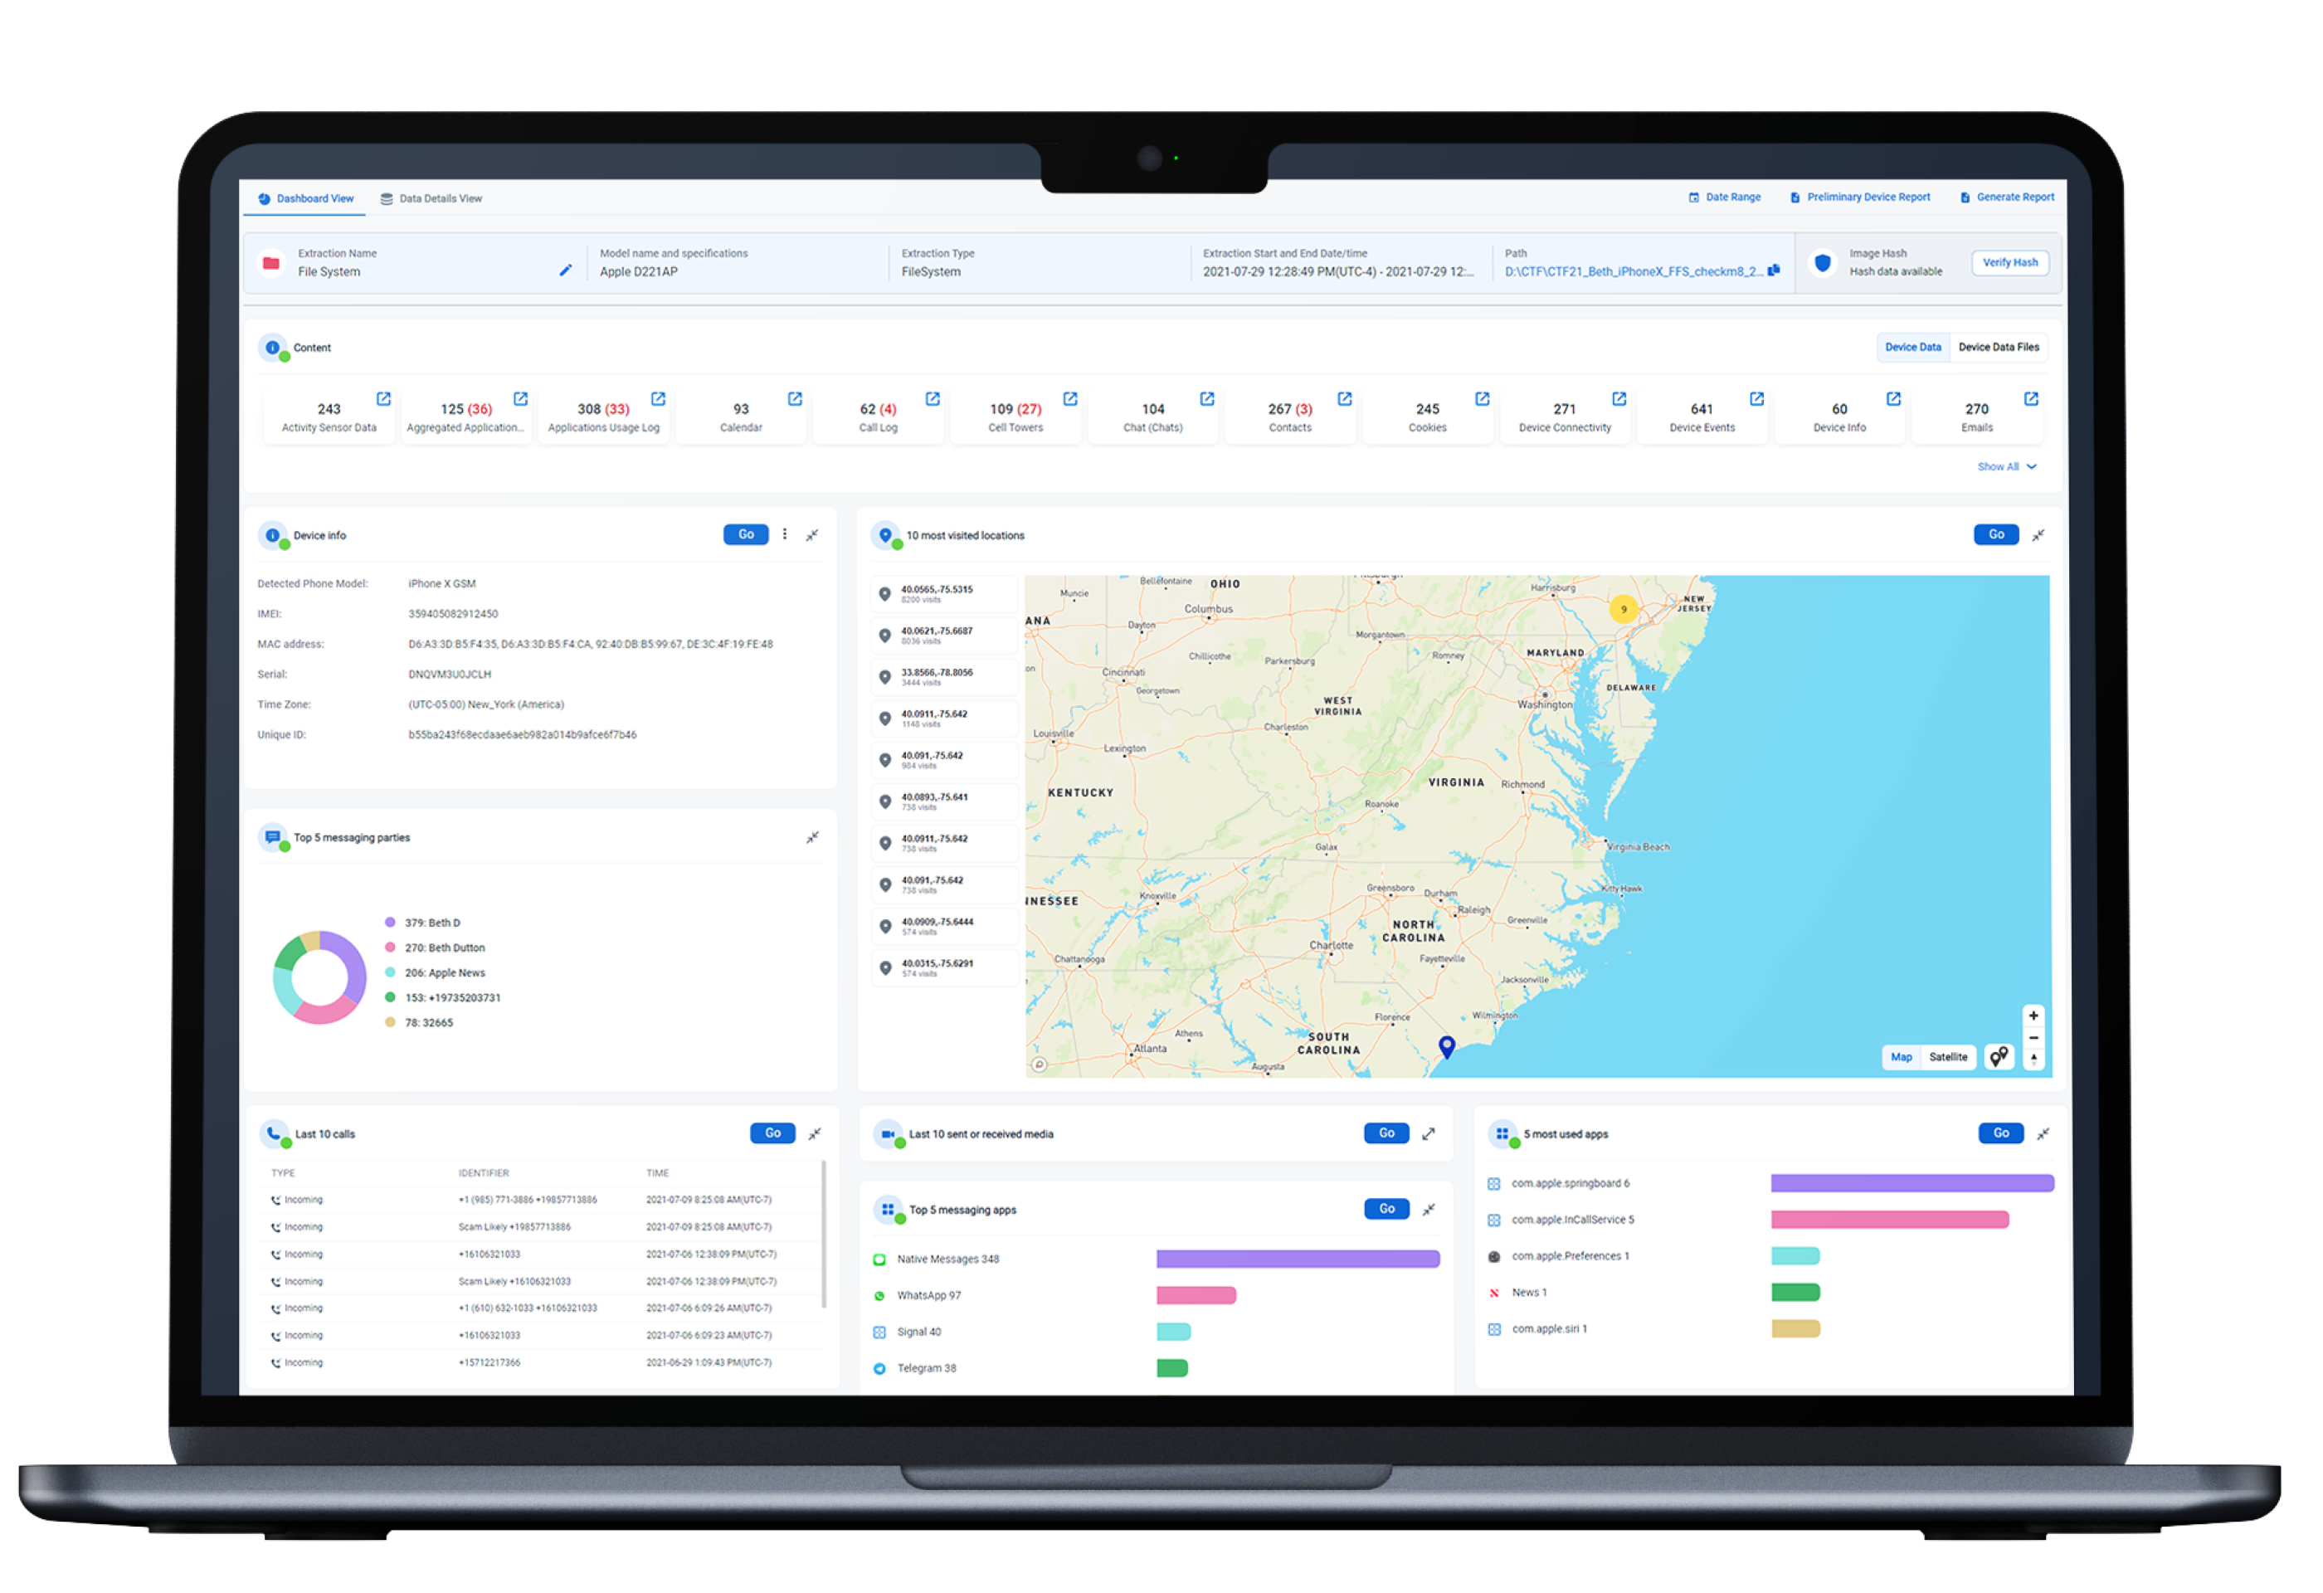Click the purple Native Messages bar
Image resolution: width=2323 pixels, height=1593 pixels.
[1298, 1259]
